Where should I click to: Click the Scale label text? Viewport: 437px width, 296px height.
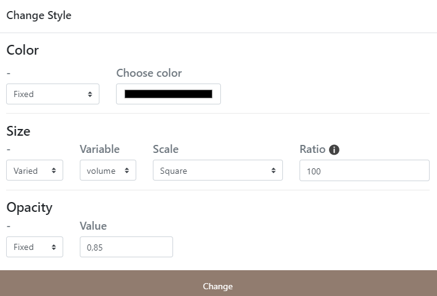point(166,149)
